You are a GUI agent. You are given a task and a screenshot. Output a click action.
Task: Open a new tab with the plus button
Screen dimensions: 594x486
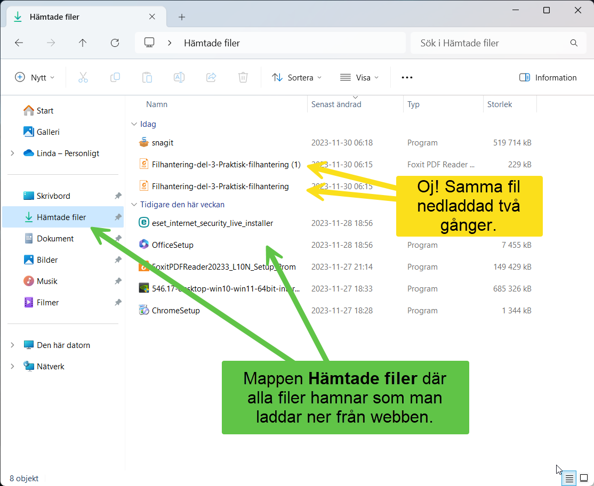(181, 17)
